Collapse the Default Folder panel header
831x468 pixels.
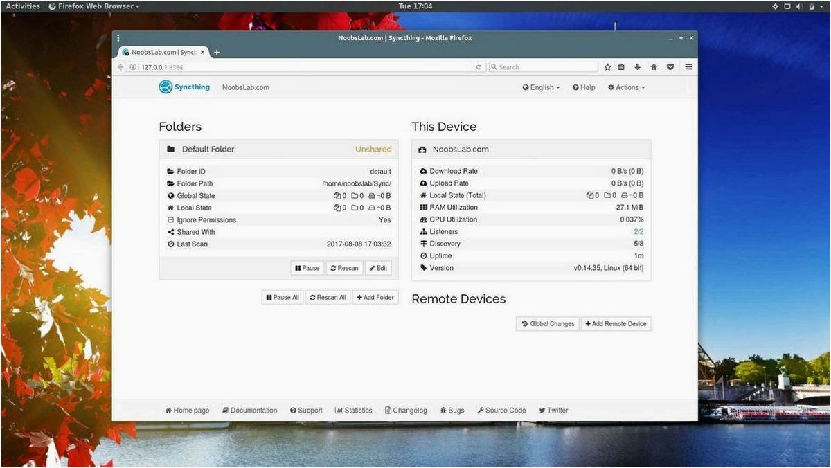[279, 149]
